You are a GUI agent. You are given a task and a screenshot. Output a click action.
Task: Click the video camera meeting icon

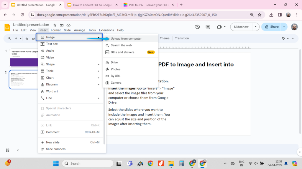point(219,27)
